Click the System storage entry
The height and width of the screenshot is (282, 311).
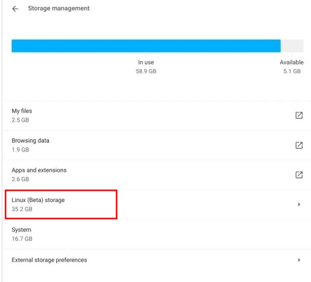(x=22, y=230)
